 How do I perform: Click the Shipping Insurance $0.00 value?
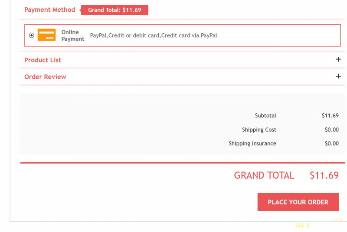(331, 143)
